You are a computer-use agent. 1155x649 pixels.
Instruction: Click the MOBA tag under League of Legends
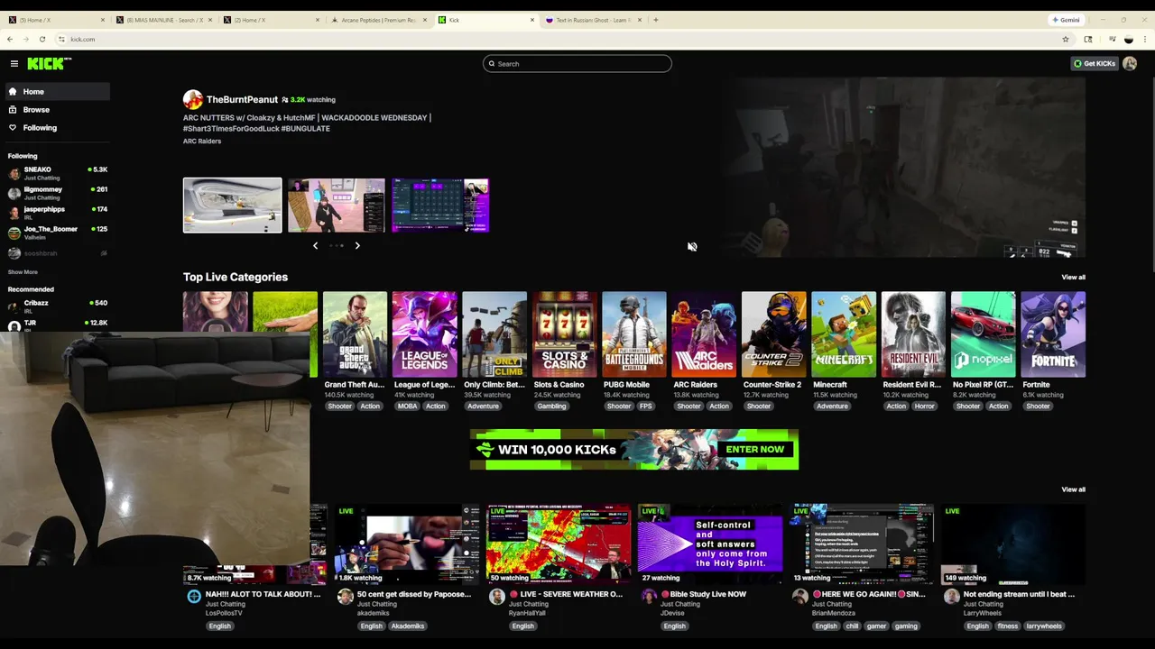[x=407, y=406]
